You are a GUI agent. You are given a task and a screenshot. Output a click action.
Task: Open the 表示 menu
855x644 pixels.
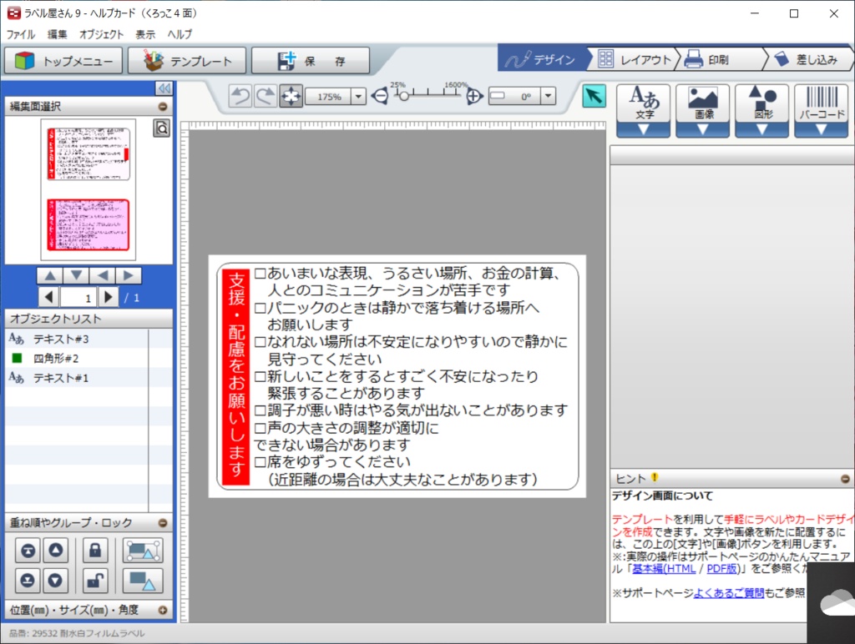[x=145, y=34]
